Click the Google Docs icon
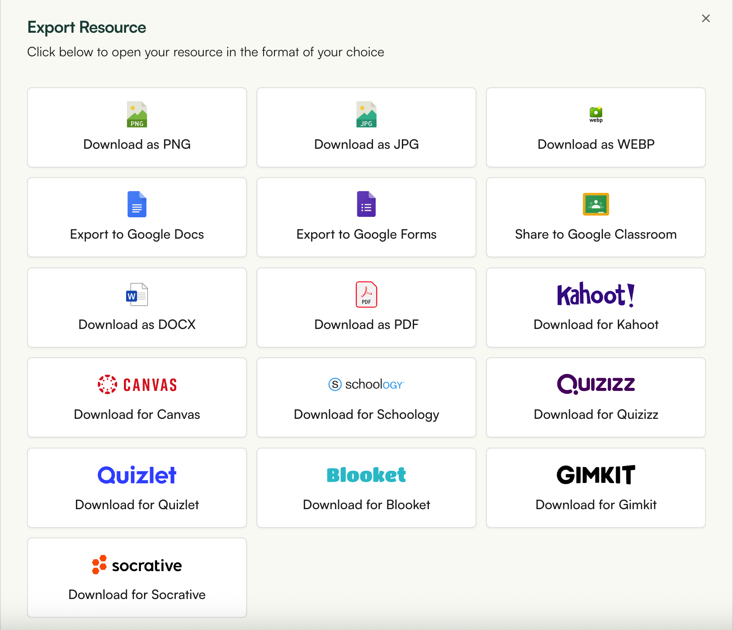 point(137,204)
